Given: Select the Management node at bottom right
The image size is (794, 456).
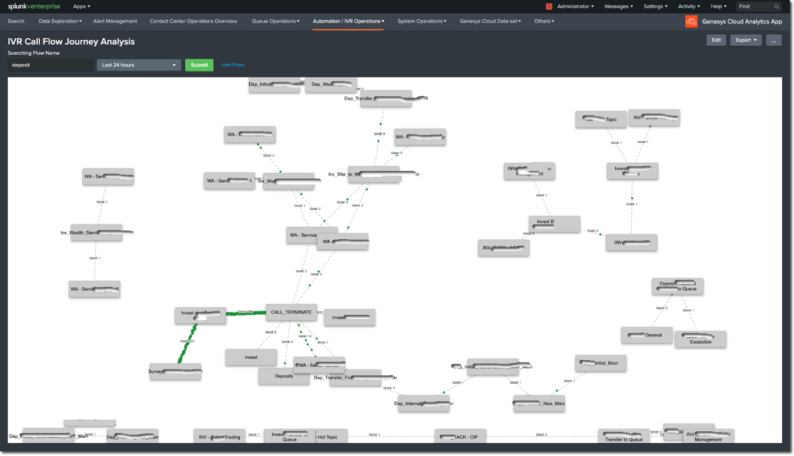Looking at the screenshot, I should tap(708, 437).
